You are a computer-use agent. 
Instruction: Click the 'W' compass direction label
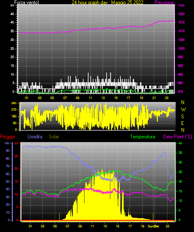(x=183, y=110)
